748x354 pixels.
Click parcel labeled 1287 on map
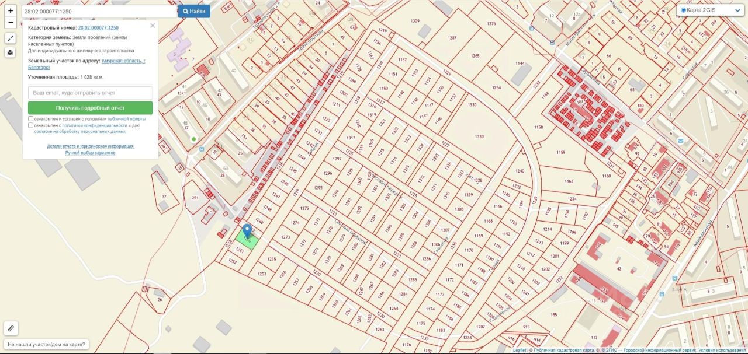click(x=452, y=38)
